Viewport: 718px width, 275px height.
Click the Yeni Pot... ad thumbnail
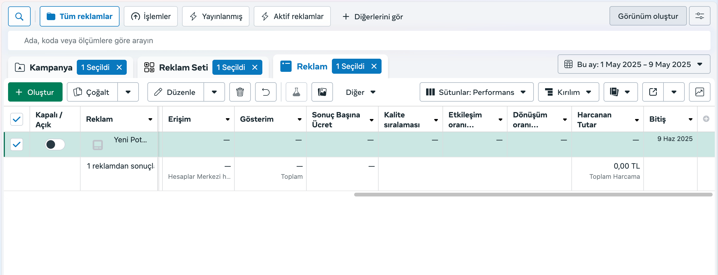tap(98, 145)
